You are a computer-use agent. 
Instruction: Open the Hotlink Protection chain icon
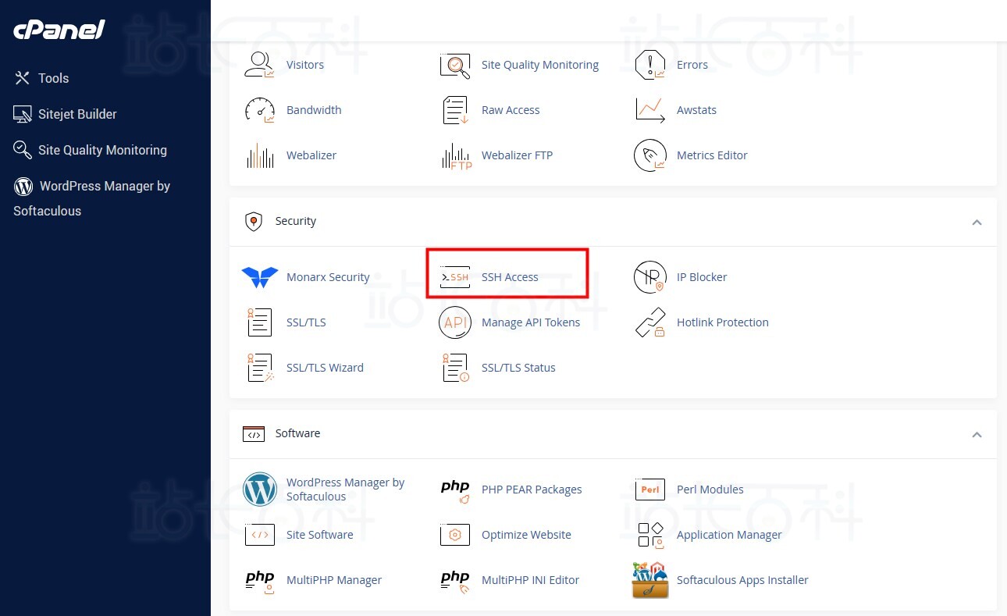click(x=650, y=322)
